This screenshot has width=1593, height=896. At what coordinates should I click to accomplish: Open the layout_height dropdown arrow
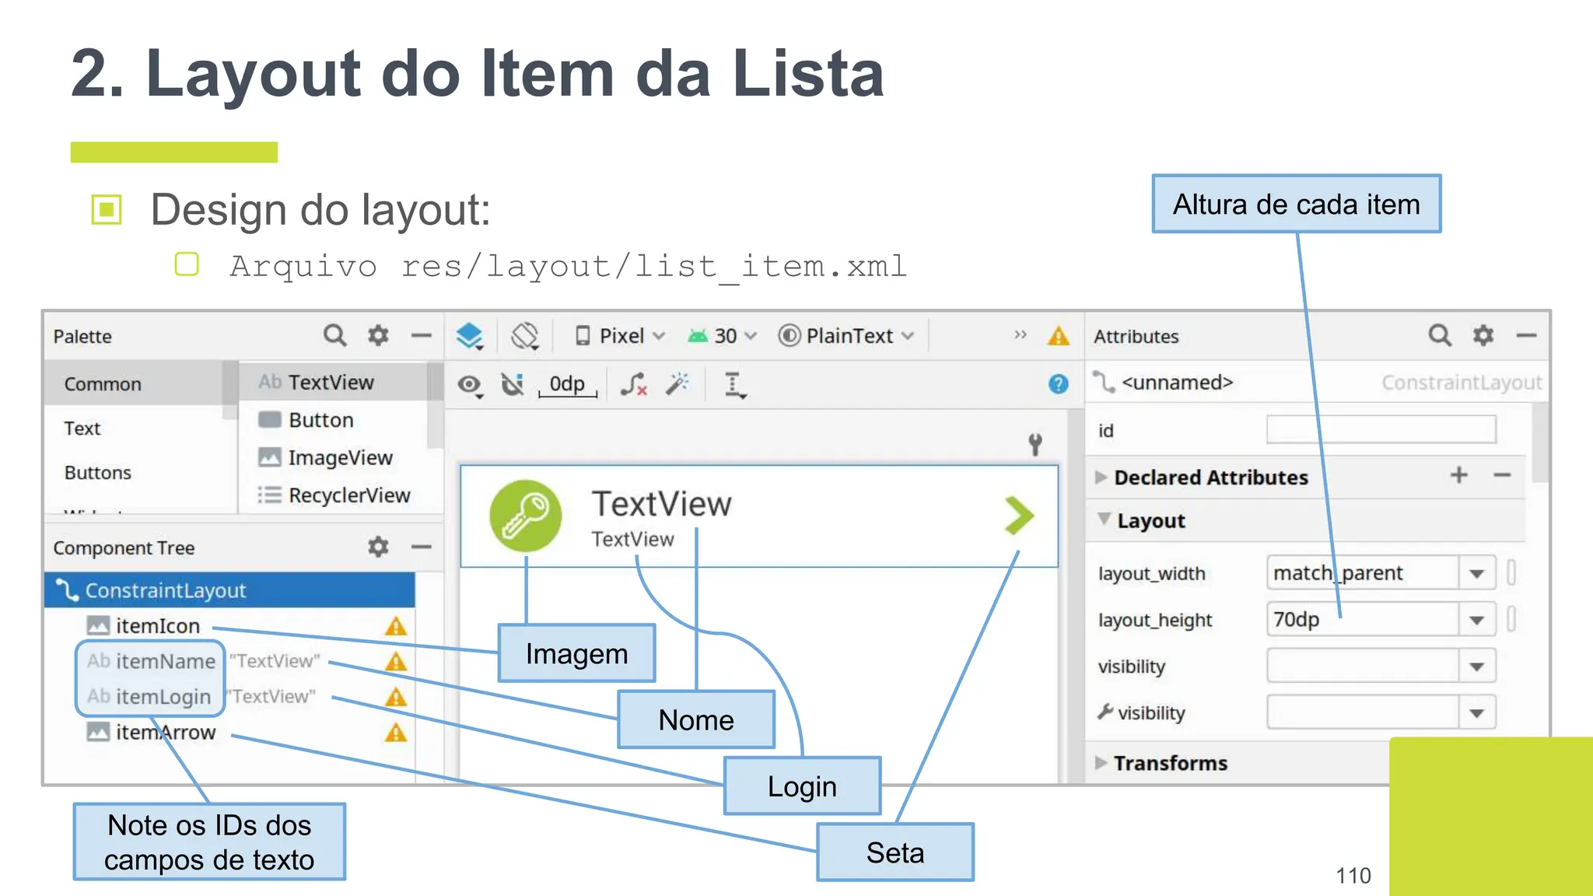point(1476,620)
